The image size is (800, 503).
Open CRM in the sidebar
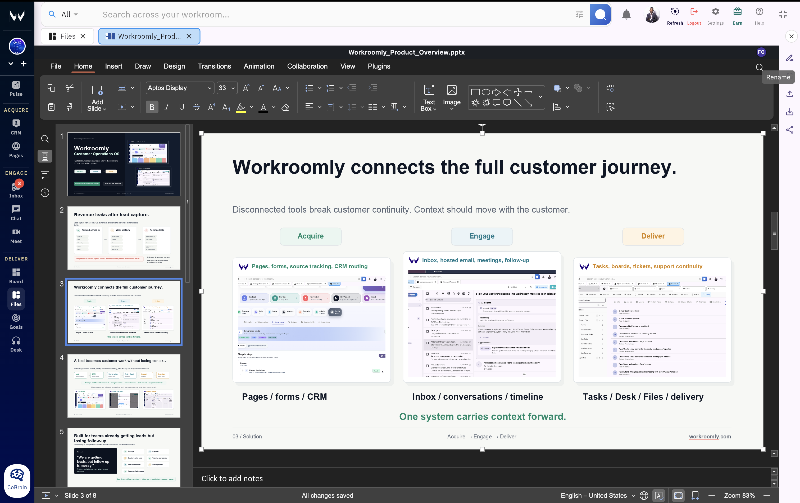(x=16, y=127)
